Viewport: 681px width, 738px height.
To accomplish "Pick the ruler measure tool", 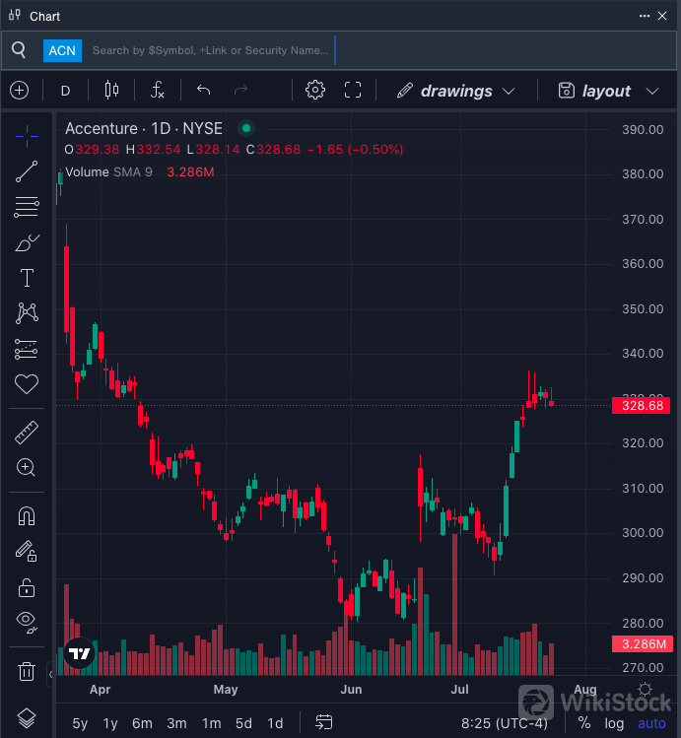I will point(27,432).
